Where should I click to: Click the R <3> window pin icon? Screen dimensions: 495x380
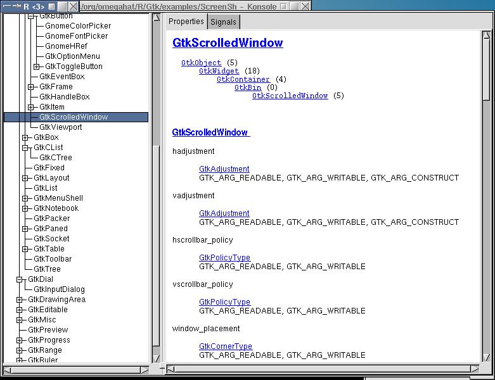pos(17,6)
